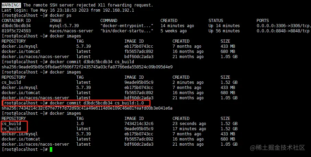Click the 1.52 GB size in the 1.0 row
Screen dimensions: 311x157
[x=229, y=124]
